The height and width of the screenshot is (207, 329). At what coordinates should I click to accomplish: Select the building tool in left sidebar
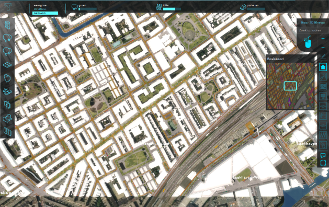(x=7, y=25)
